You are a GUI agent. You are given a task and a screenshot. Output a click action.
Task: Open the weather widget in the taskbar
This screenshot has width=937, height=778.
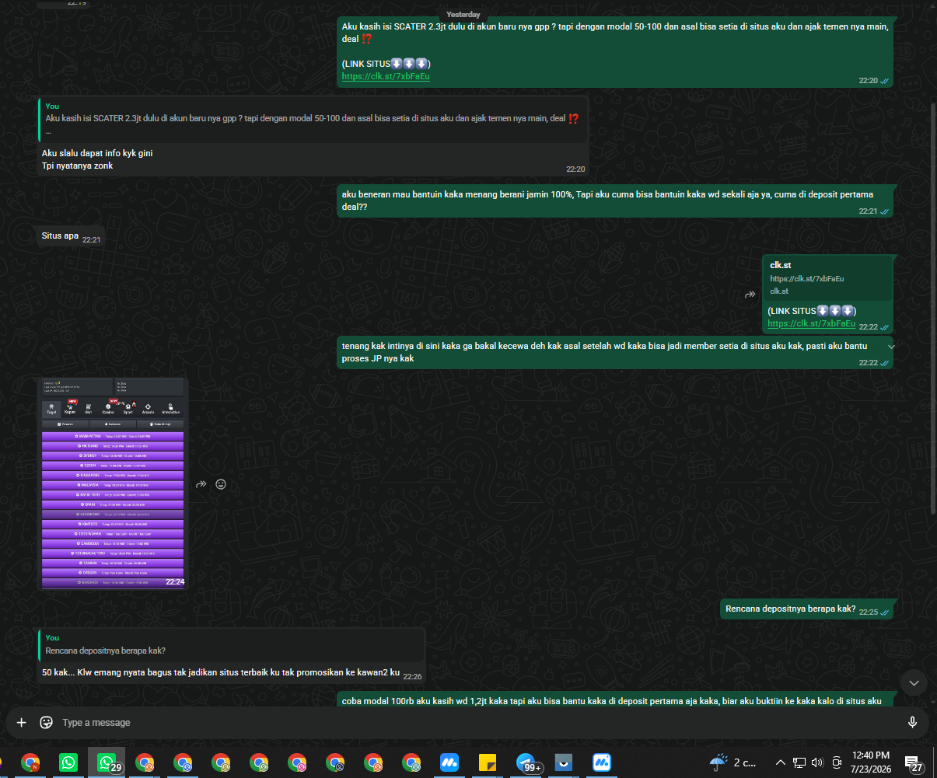733,762
